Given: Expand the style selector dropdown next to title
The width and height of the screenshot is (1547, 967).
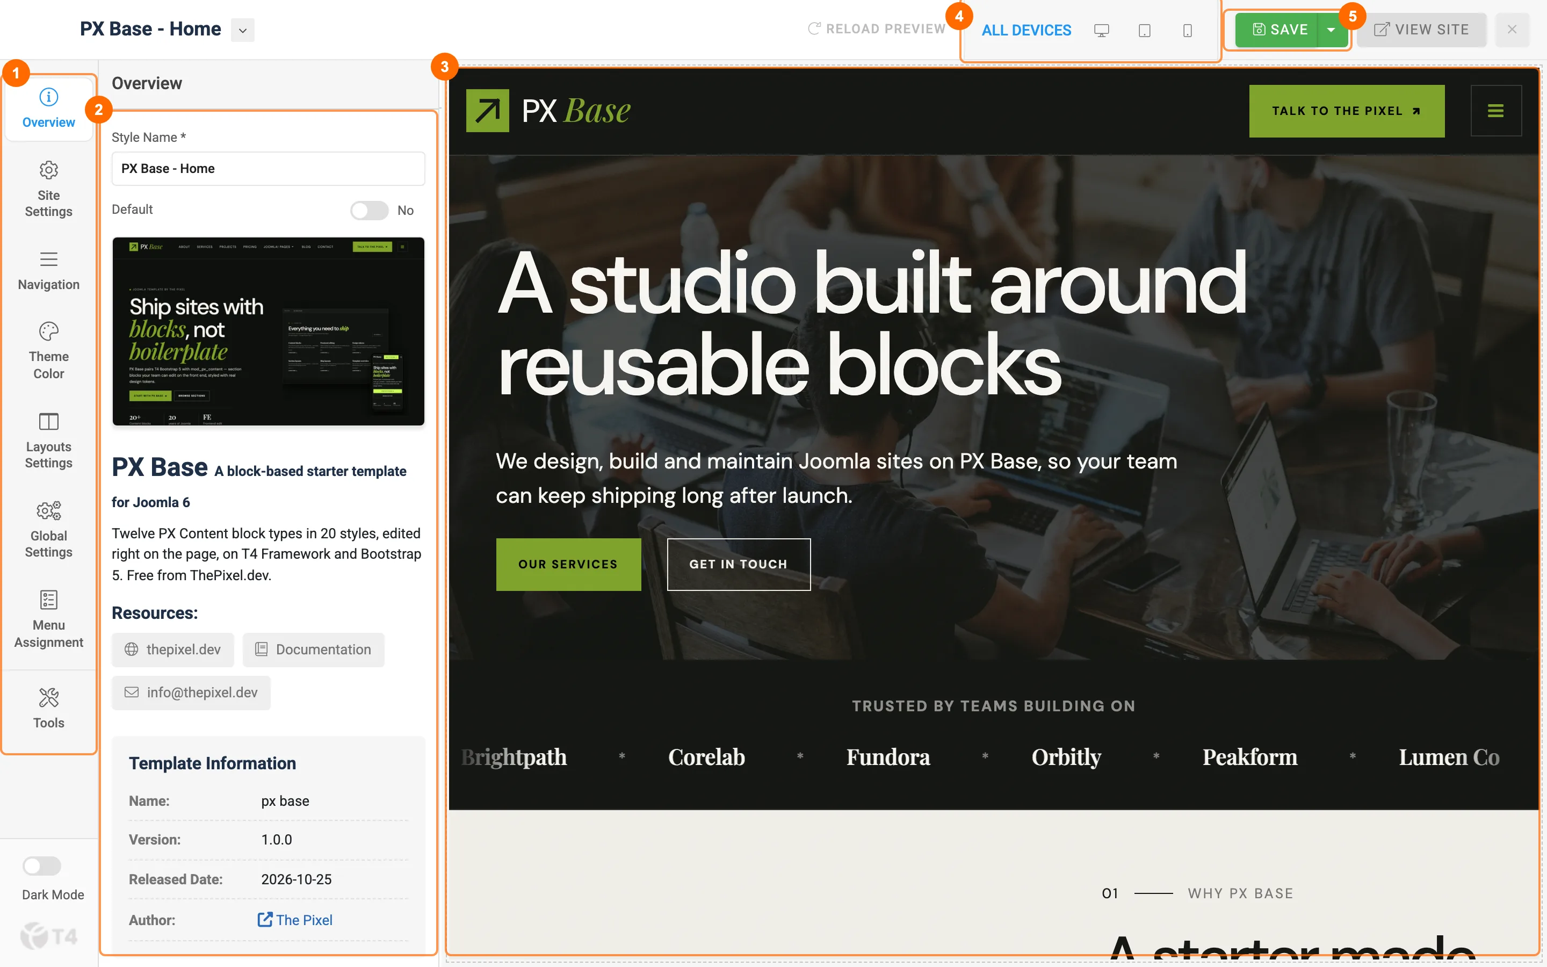Looking at the screenshot, I should (x=242, y=30).
